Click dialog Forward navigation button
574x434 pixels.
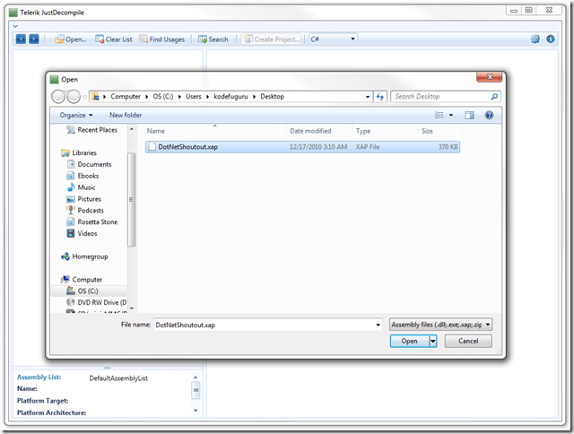point(74,97)
